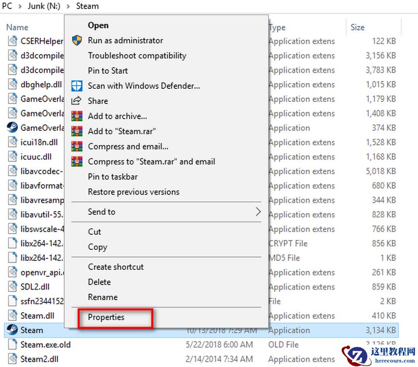Click the Share menu entry
The image size is (418, 367).
[98, 101]
